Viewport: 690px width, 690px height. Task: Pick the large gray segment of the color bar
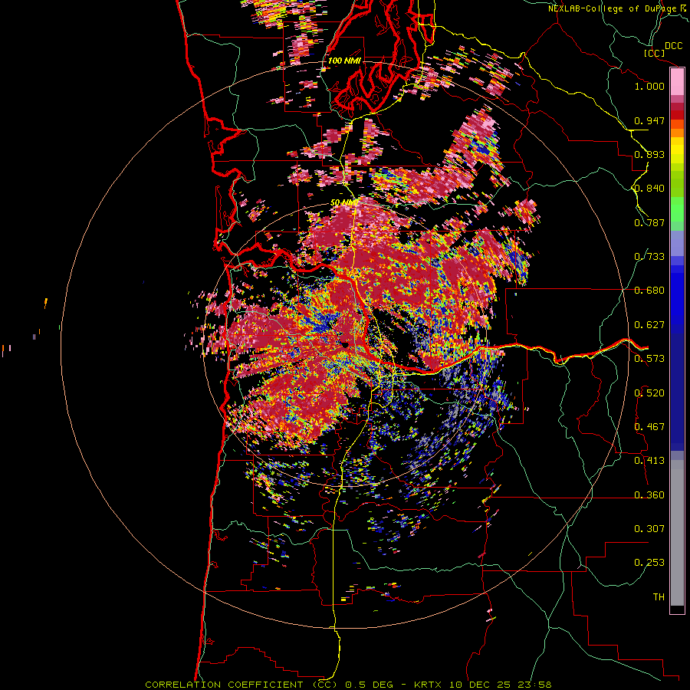pyautogui.click(x=677, y=533)
